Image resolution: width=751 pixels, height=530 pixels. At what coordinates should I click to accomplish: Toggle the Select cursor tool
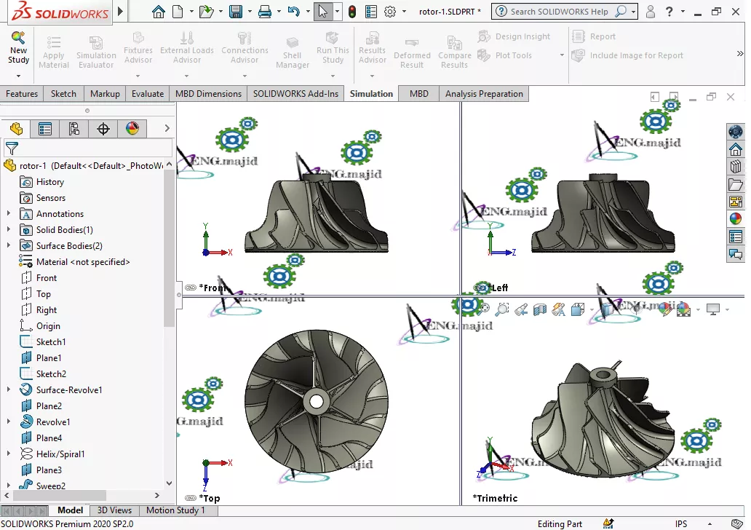[x=323, y=12]
